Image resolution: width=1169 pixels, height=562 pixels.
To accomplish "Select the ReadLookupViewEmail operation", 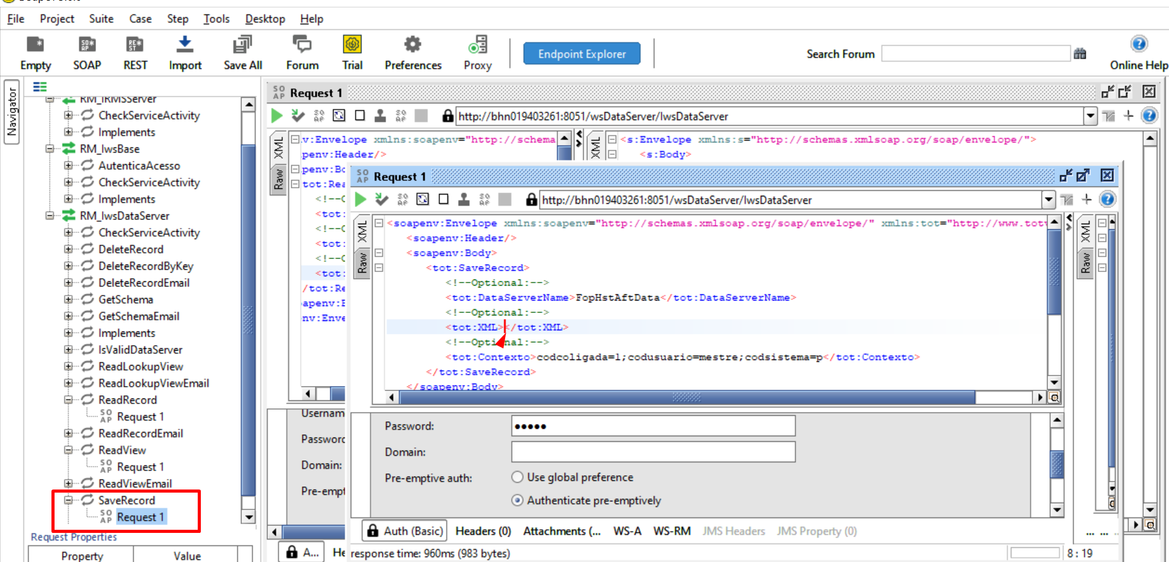I will pos(154,383).
